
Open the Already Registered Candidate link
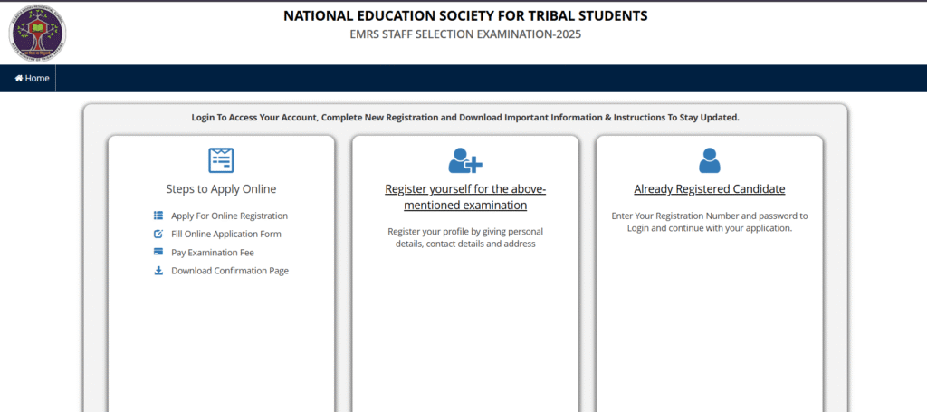[x=709, y=189]
